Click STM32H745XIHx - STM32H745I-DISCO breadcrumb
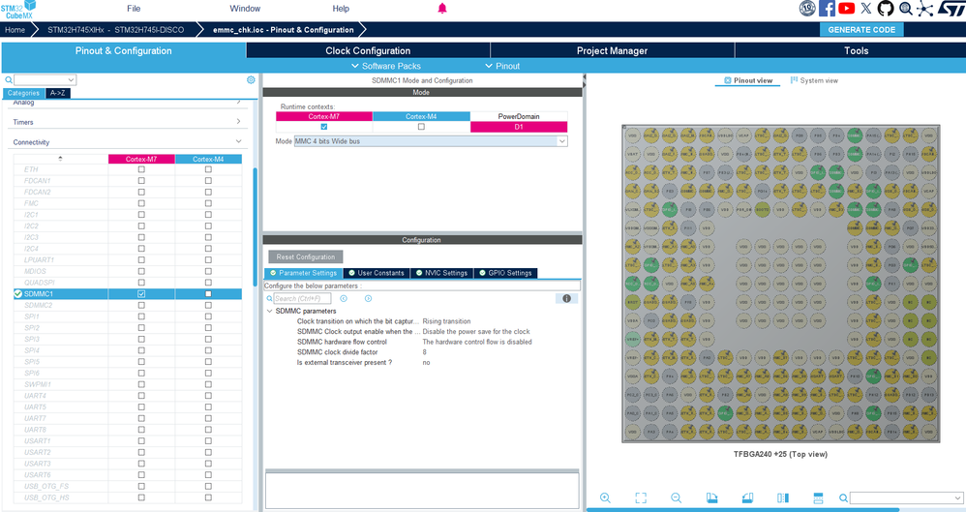Image resolution: width=966 pixels, height=512 pixels. tap(116, 30)
